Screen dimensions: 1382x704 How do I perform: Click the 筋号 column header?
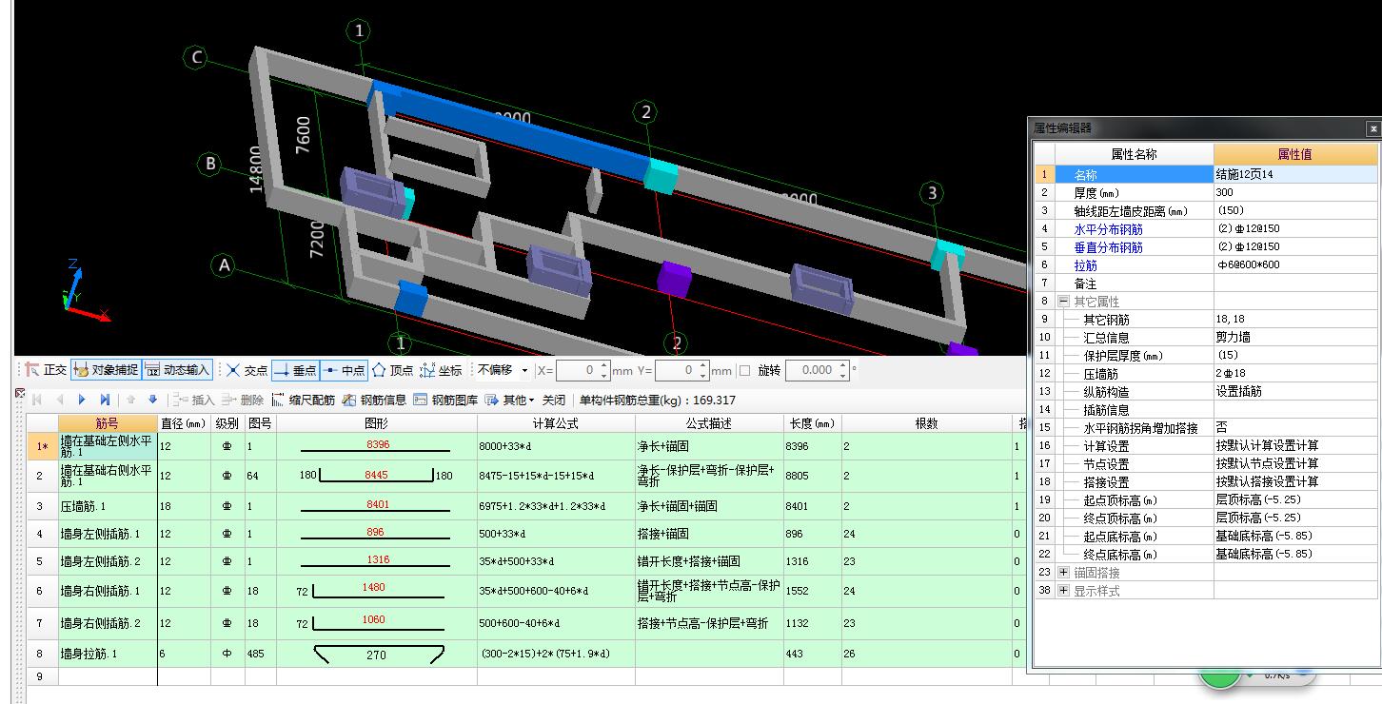click(108, 423)
